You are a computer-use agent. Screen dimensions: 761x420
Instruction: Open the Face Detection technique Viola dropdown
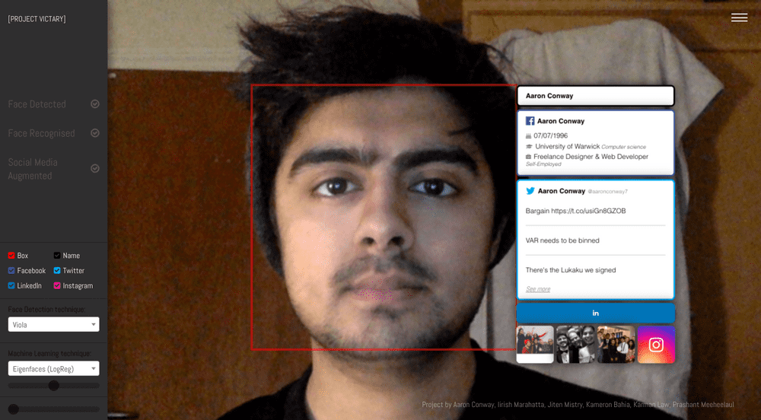point(53,324)
